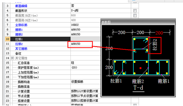
Task: Click the 16B22 value of 全部纵筋
Action: [x=75, y=25]
